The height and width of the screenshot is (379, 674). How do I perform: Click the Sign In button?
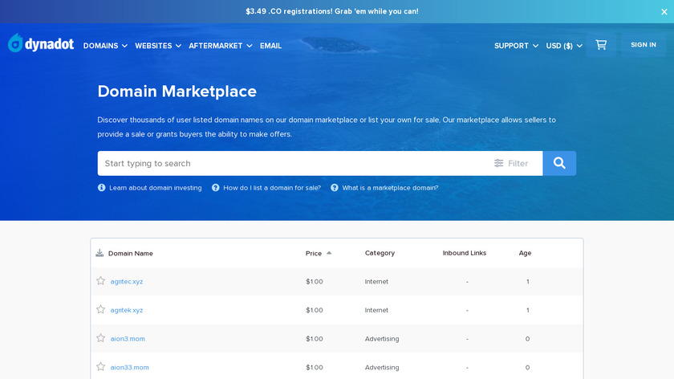[643, 45]
